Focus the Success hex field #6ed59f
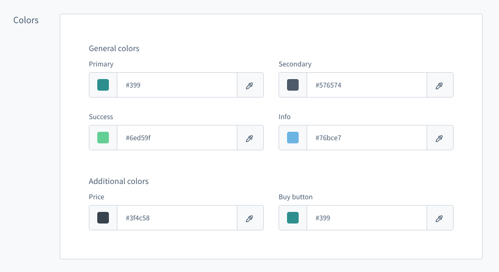499x272 pixels. pyautogui.click(x=177, y=138)
